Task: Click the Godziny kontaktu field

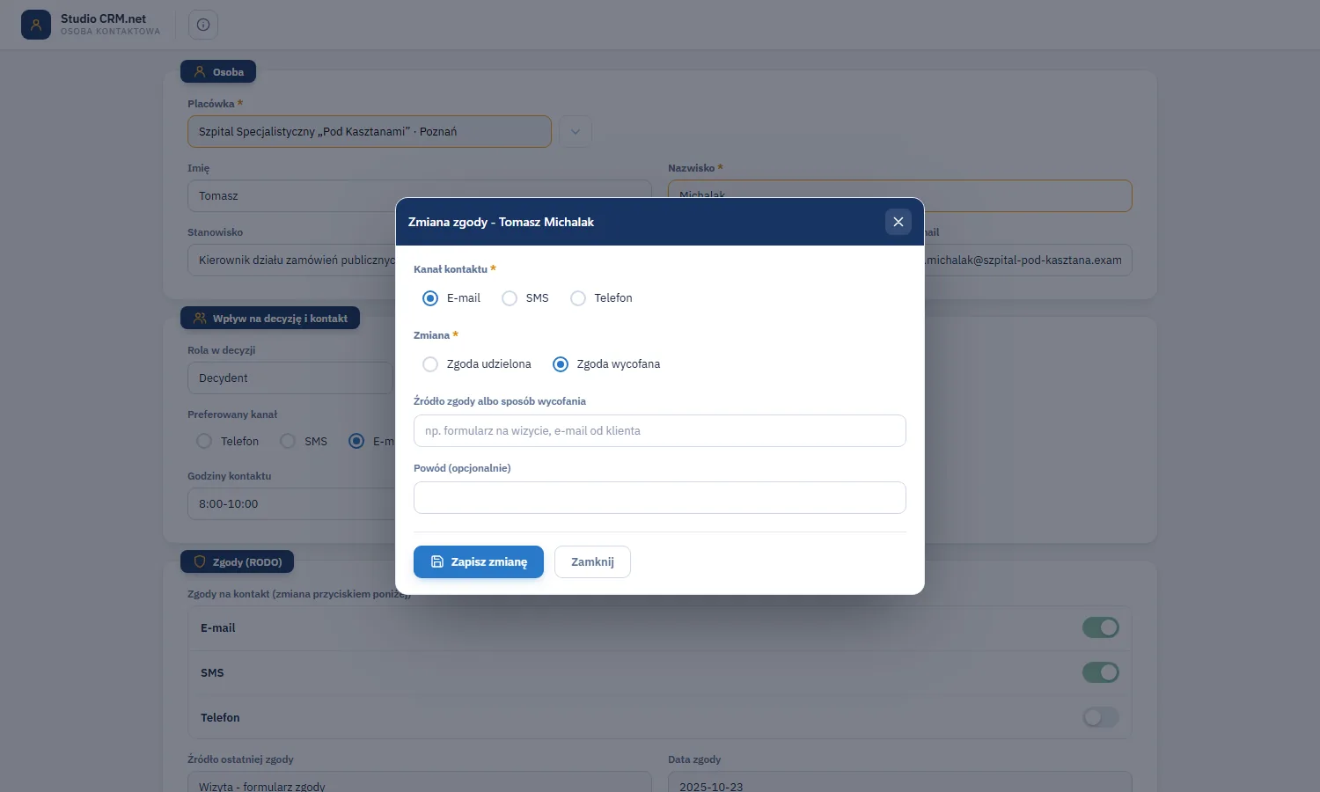Action: point(292,504)
